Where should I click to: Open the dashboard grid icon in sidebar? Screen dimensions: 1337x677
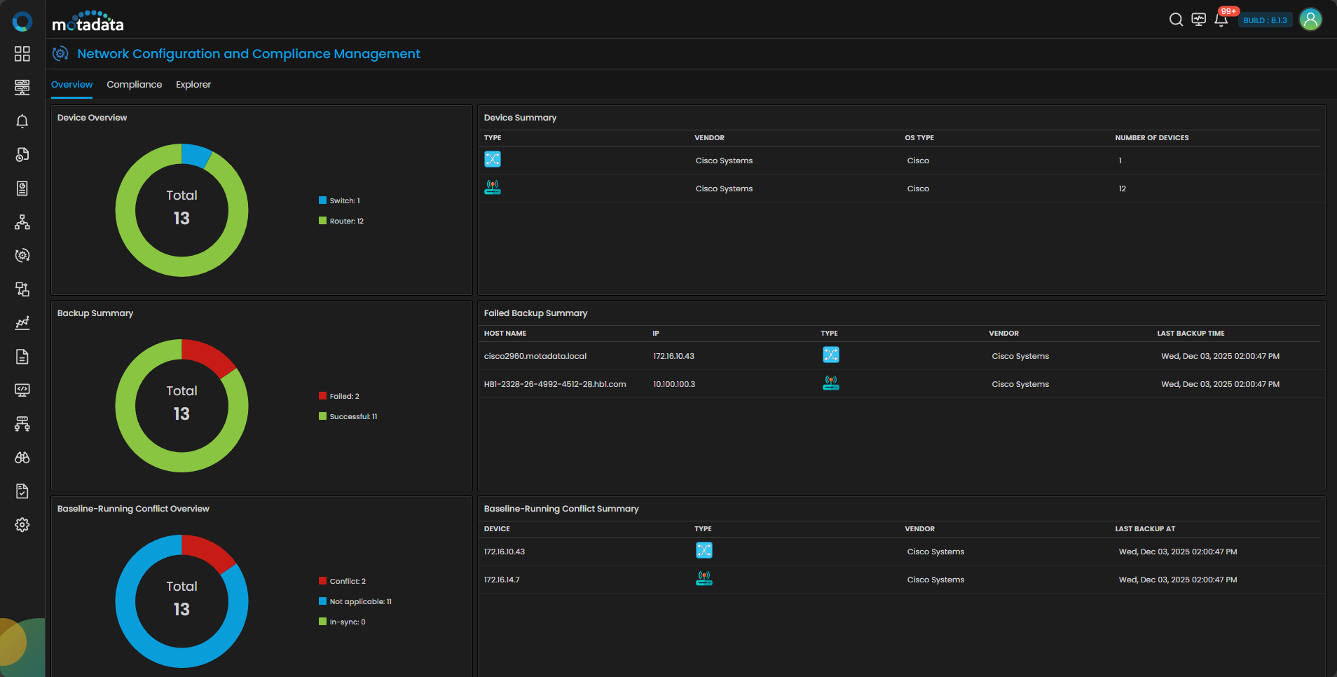(22, 54)
